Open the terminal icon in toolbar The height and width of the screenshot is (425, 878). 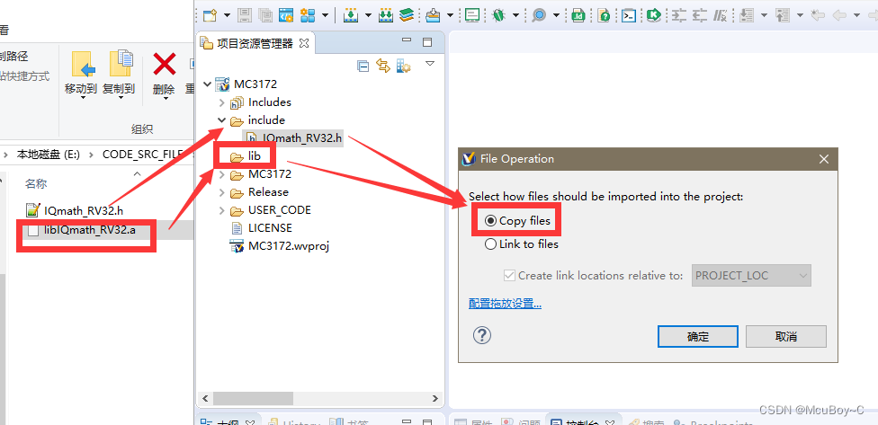pos(629,15)
